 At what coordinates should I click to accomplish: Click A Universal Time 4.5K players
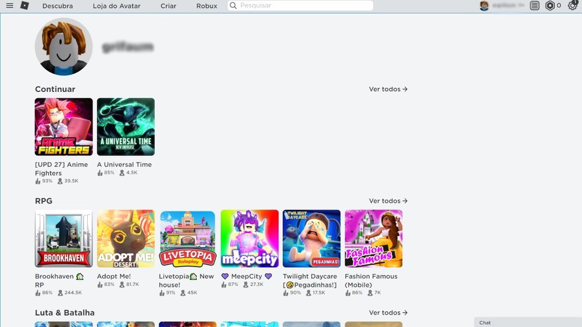point(129,173)
